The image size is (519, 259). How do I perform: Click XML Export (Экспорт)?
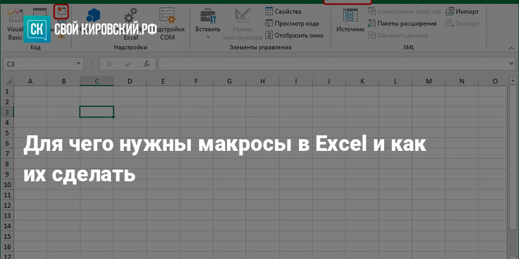[x=463, y=23]
